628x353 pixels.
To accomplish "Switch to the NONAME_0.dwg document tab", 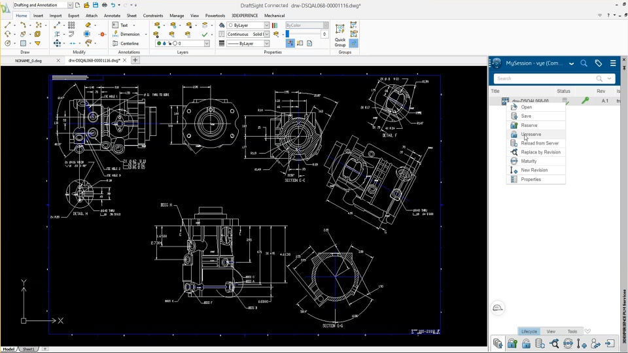I will click(28, 60).
